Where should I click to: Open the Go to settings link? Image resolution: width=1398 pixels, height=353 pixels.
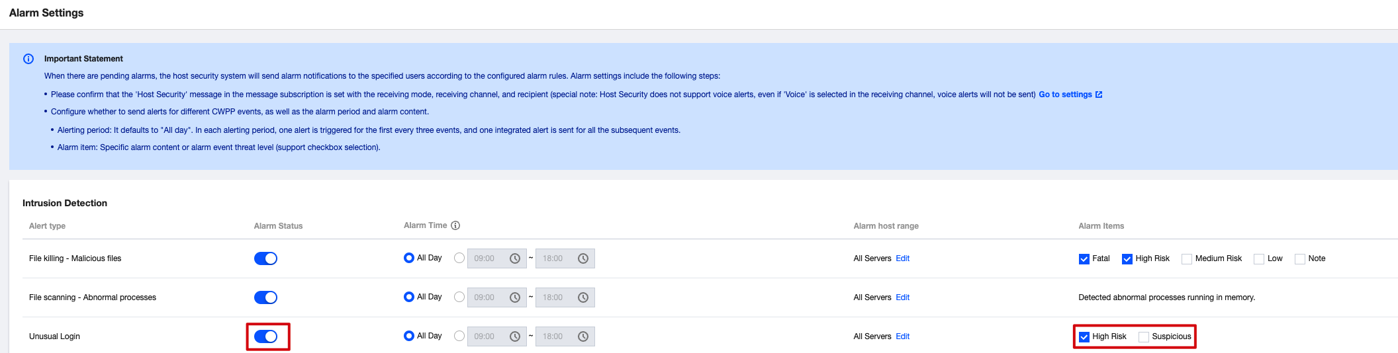point(1065,95)
